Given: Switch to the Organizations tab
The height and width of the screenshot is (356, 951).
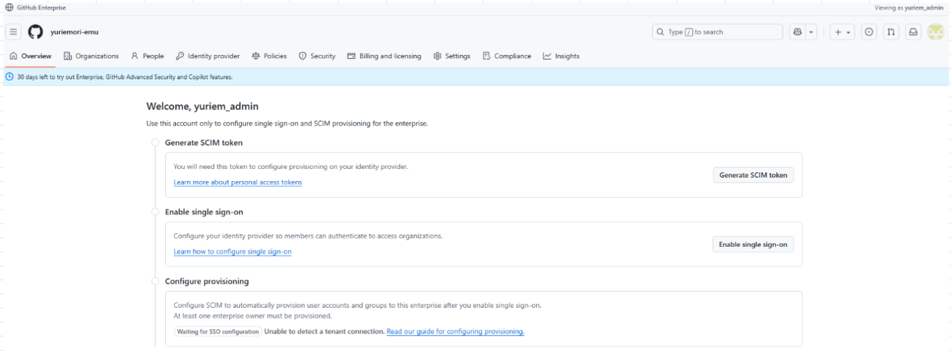Looking at the screenshot, I should tap(91, 56).
